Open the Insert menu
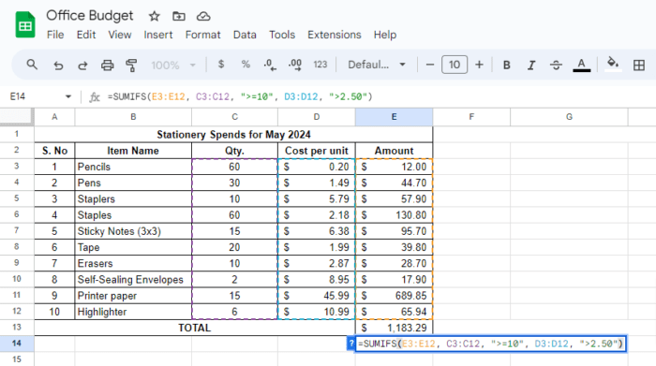 [x=158, y=35]
